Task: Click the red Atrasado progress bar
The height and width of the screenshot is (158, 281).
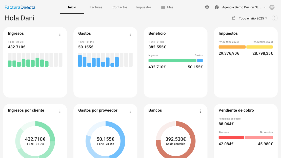Action: [231, 137]
